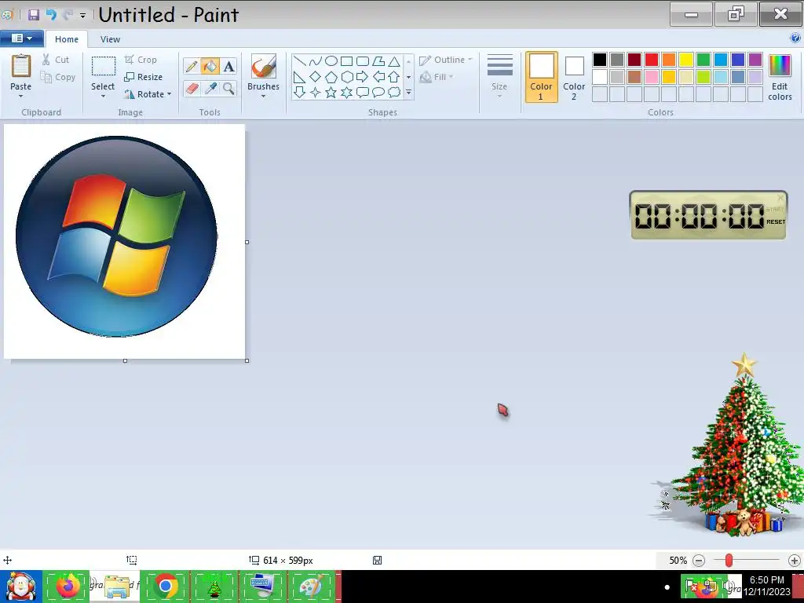The height and width of the screenshot is (603, 804).
Task: Choose the Pentagon shape
Action: point(331,77)
